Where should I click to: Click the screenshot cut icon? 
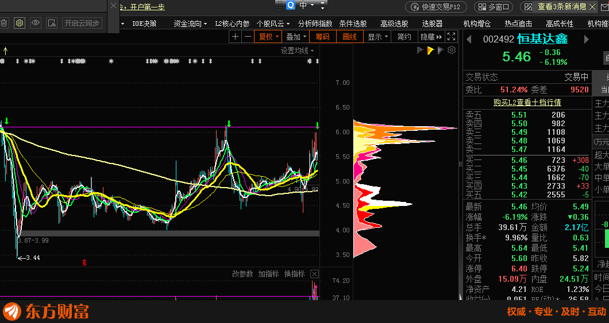[52, 24]
